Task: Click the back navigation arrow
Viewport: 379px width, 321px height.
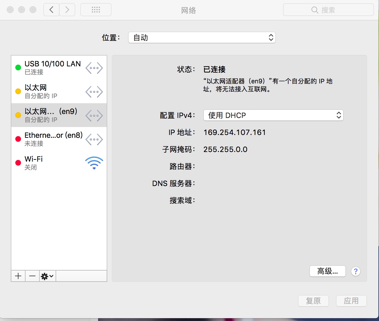Action: pyautogui.click(x=51, y=10)
